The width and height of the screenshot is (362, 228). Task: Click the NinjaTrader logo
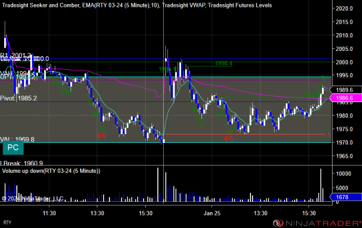(317, 223)
